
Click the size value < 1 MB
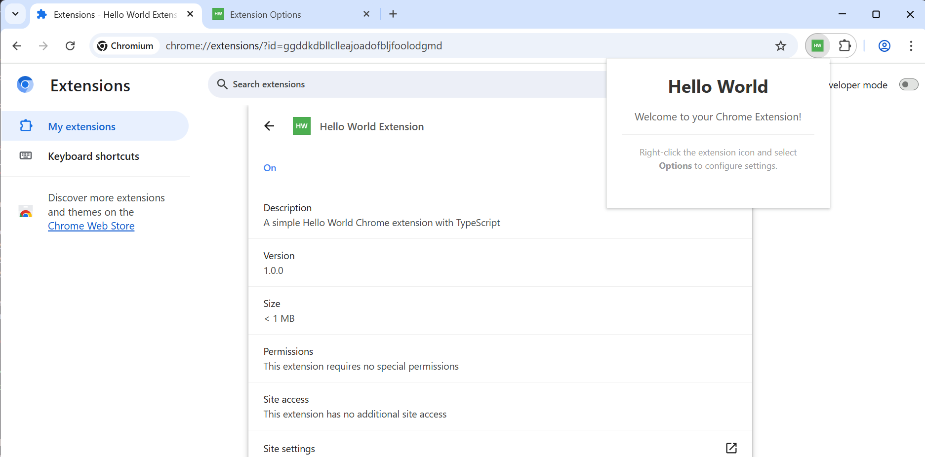(x=279, y=319)
